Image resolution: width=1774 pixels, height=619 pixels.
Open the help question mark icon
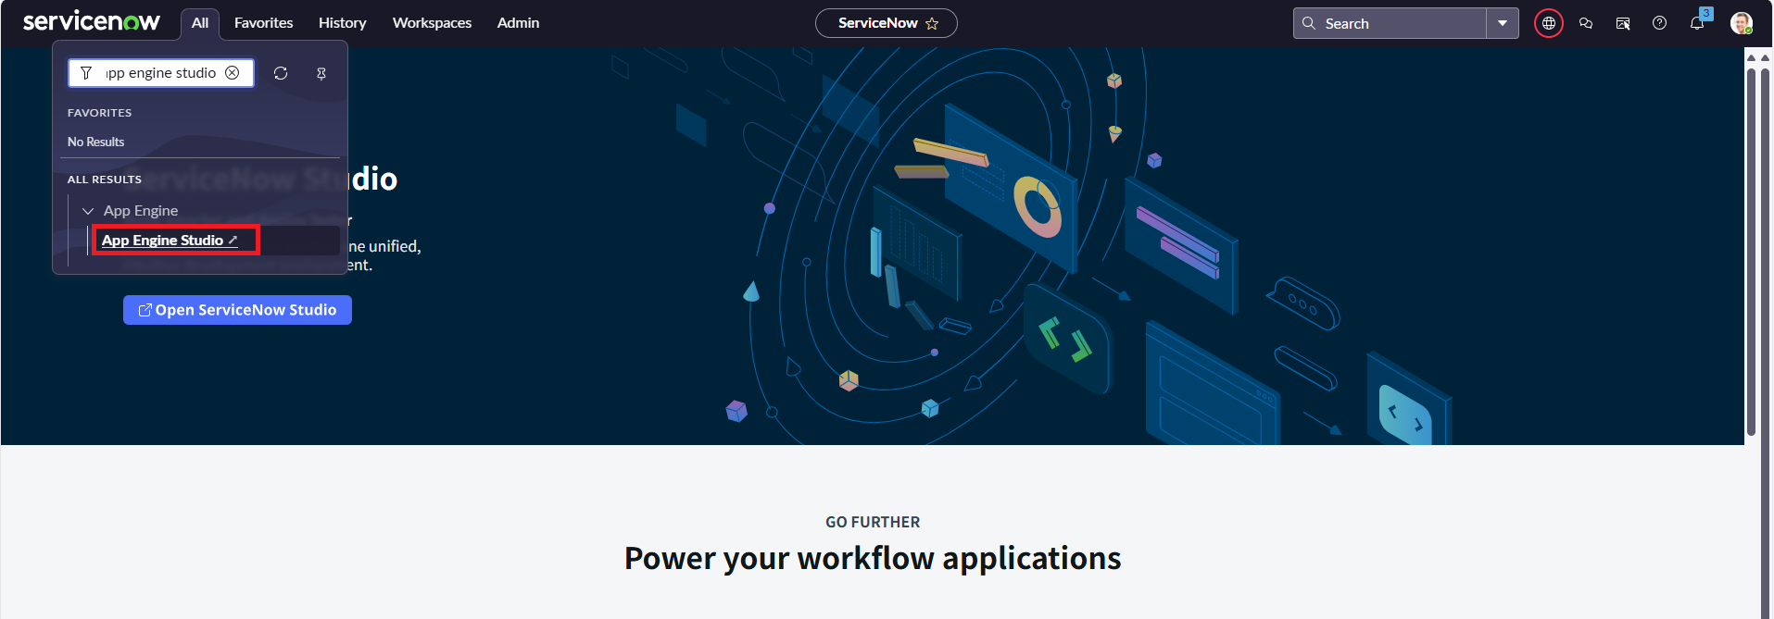(1659, 23)
